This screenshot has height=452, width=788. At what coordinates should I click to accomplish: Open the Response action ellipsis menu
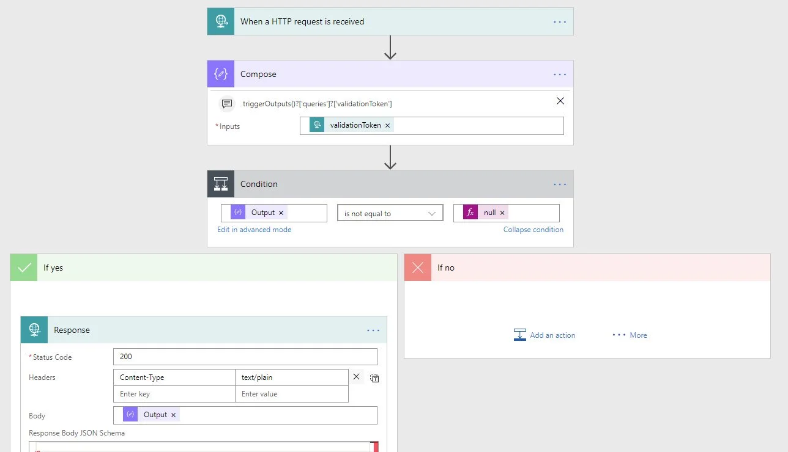[x=373, y=330]
